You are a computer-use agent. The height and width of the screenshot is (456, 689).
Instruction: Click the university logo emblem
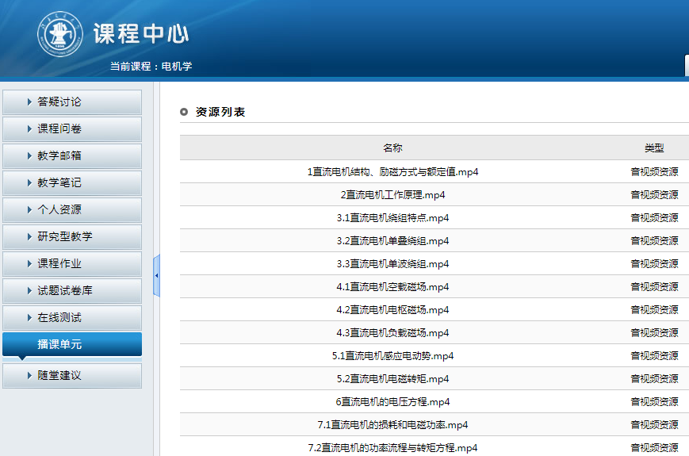pyautogui.click(x=61, y=35)
